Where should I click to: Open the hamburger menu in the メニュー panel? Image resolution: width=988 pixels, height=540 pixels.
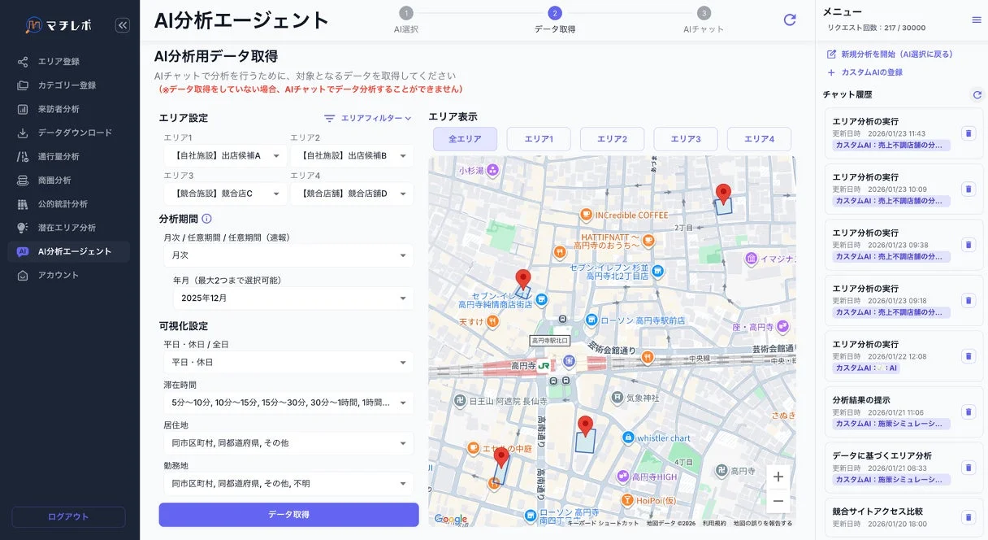pos(978,19)
